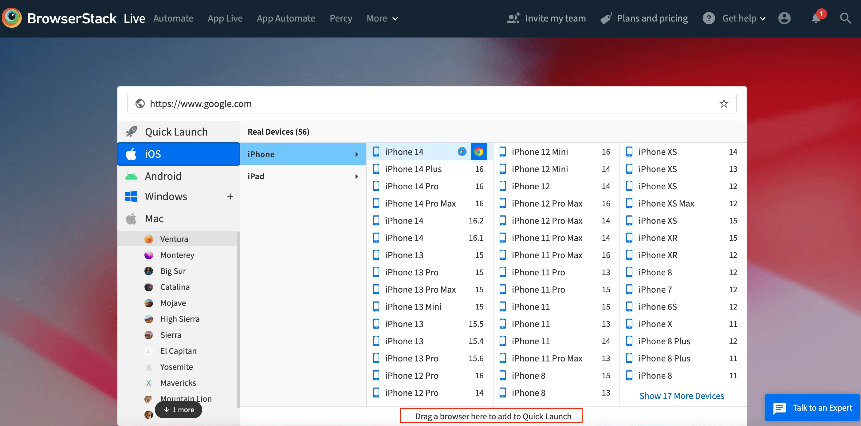
Task: Select El Capitan under Mac
Action: (x=178, y=351)
